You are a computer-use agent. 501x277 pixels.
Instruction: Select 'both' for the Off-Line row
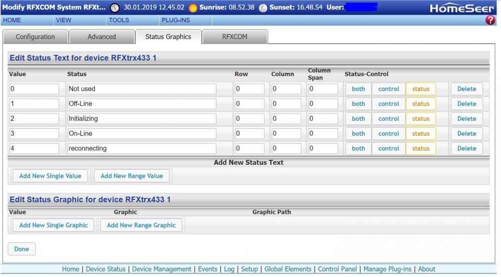358,104
